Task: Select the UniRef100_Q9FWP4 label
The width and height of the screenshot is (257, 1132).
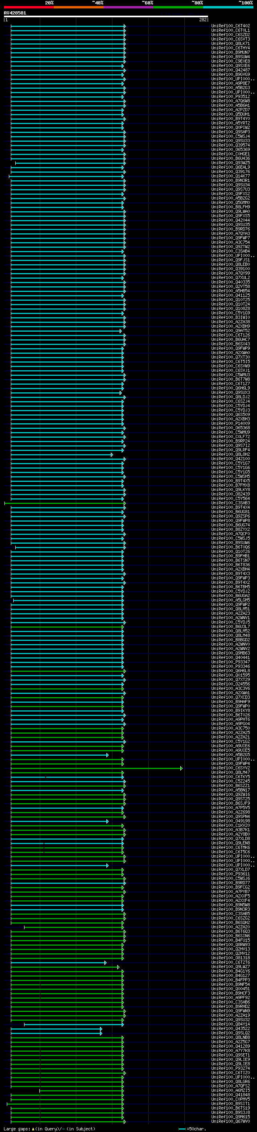Action: (230, 764)
